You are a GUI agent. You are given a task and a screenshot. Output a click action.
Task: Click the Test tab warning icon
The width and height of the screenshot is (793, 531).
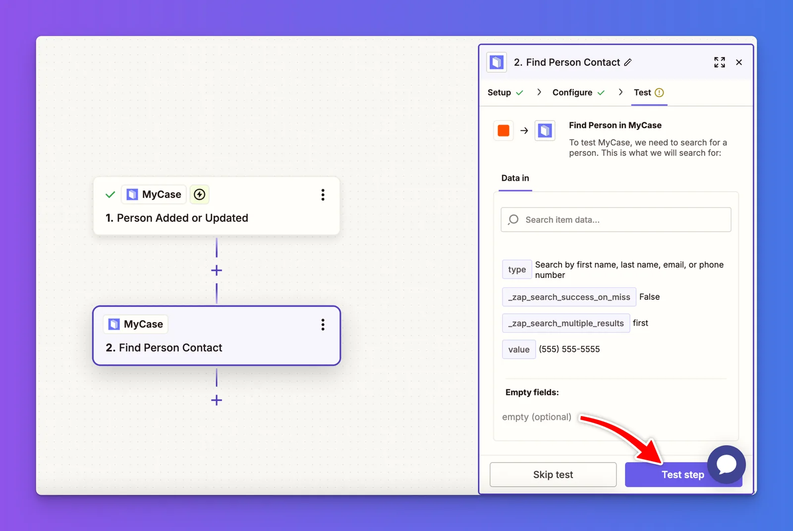coord(659,93)
